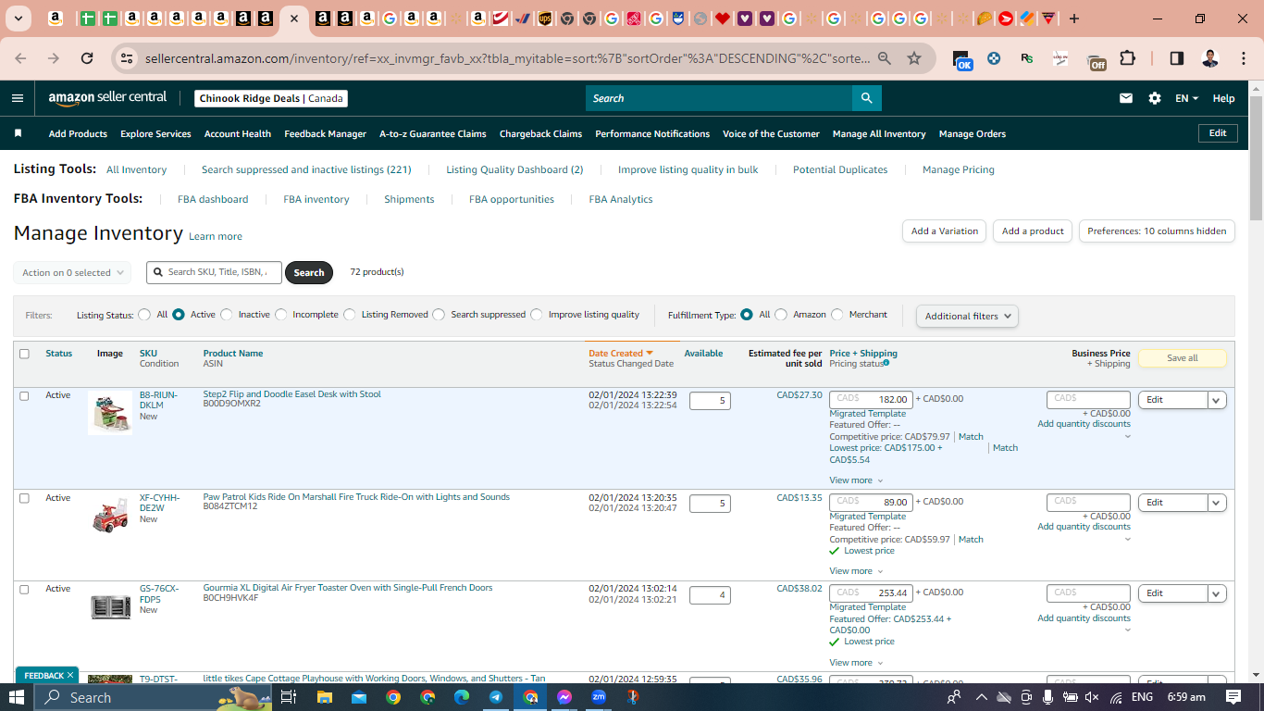Open the Seller Central hamburger menu

tap(18, 98)
